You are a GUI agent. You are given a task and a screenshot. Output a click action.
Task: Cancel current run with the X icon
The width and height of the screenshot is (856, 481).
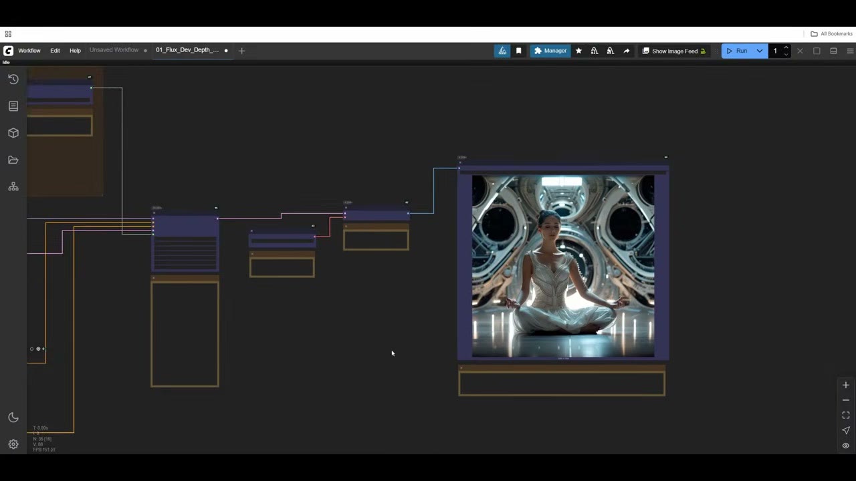[800, 51]
